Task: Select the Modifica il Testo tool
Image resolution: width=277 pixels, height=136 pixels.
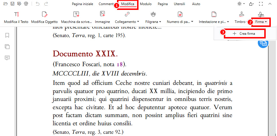Action: pyautogui.click(x=16, y=18)
